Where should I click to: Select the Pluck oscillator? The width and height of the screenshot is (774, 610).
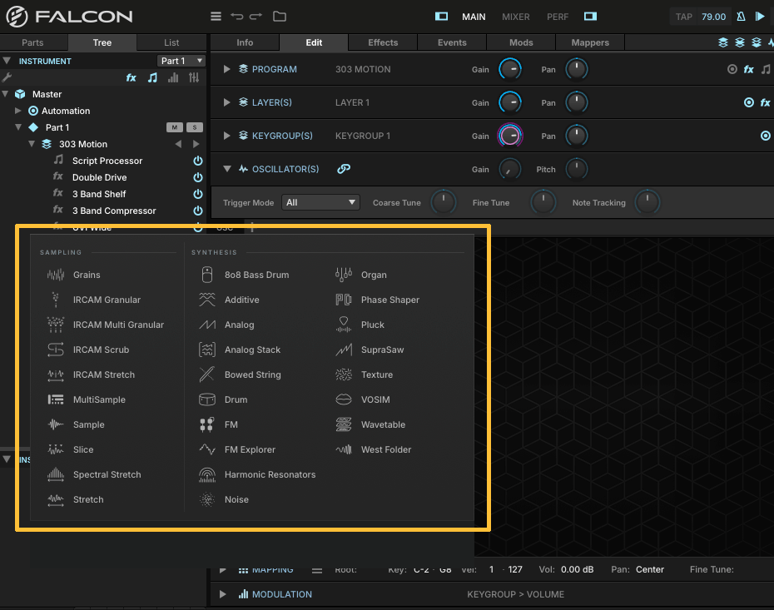click(x=360, y=325)
